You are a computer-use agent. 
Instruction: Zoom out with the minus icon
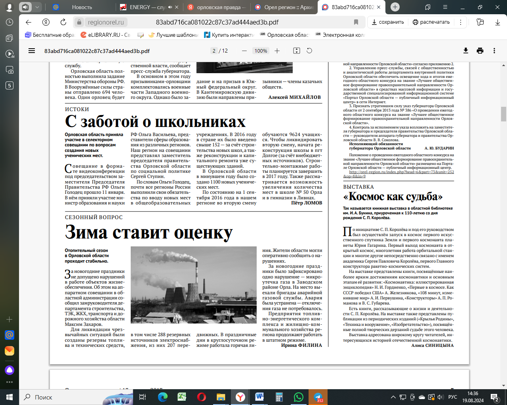(x=244, y=51)
